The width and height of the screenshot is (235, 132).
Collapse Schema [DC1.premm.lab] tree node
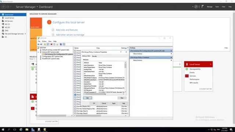click(38, 52)
